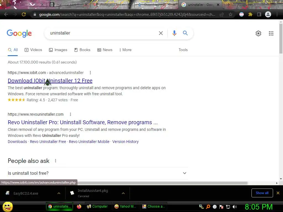Screen dimensions: 283x212
Task: Start voice search with the microphone
Action: (x=174, y=33)
